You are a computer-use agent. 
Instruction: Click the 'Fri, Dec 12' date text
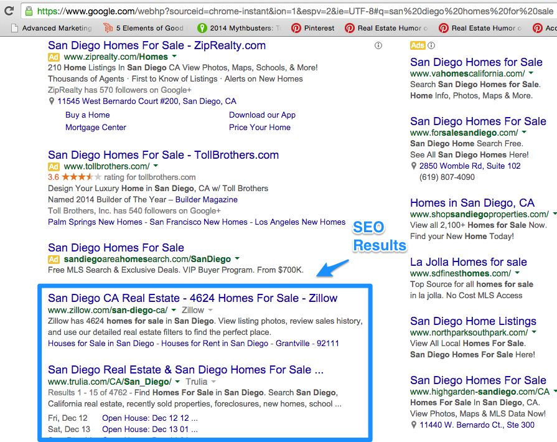[x=67, y=418]
